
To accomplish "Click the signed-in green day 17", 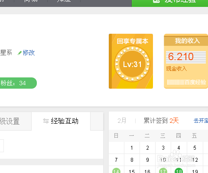I will 163,171.
